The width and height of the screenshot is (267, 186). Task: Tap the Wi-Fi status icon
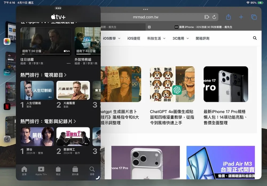point(248,3)
